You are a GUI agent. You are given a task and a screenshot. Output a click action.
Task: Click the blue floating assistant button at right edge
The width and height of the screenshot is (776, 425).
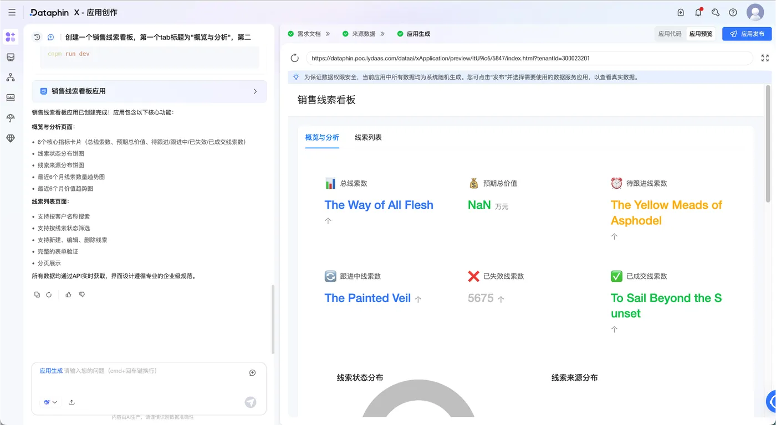coord(771,402)
